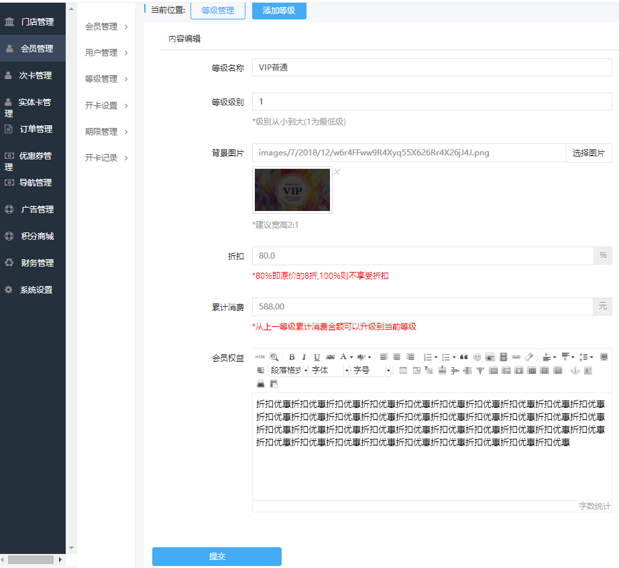Open 导航管理 sidebar item
Image resolution: width=619 pixels, height=568 pixels.
(33, 182)
